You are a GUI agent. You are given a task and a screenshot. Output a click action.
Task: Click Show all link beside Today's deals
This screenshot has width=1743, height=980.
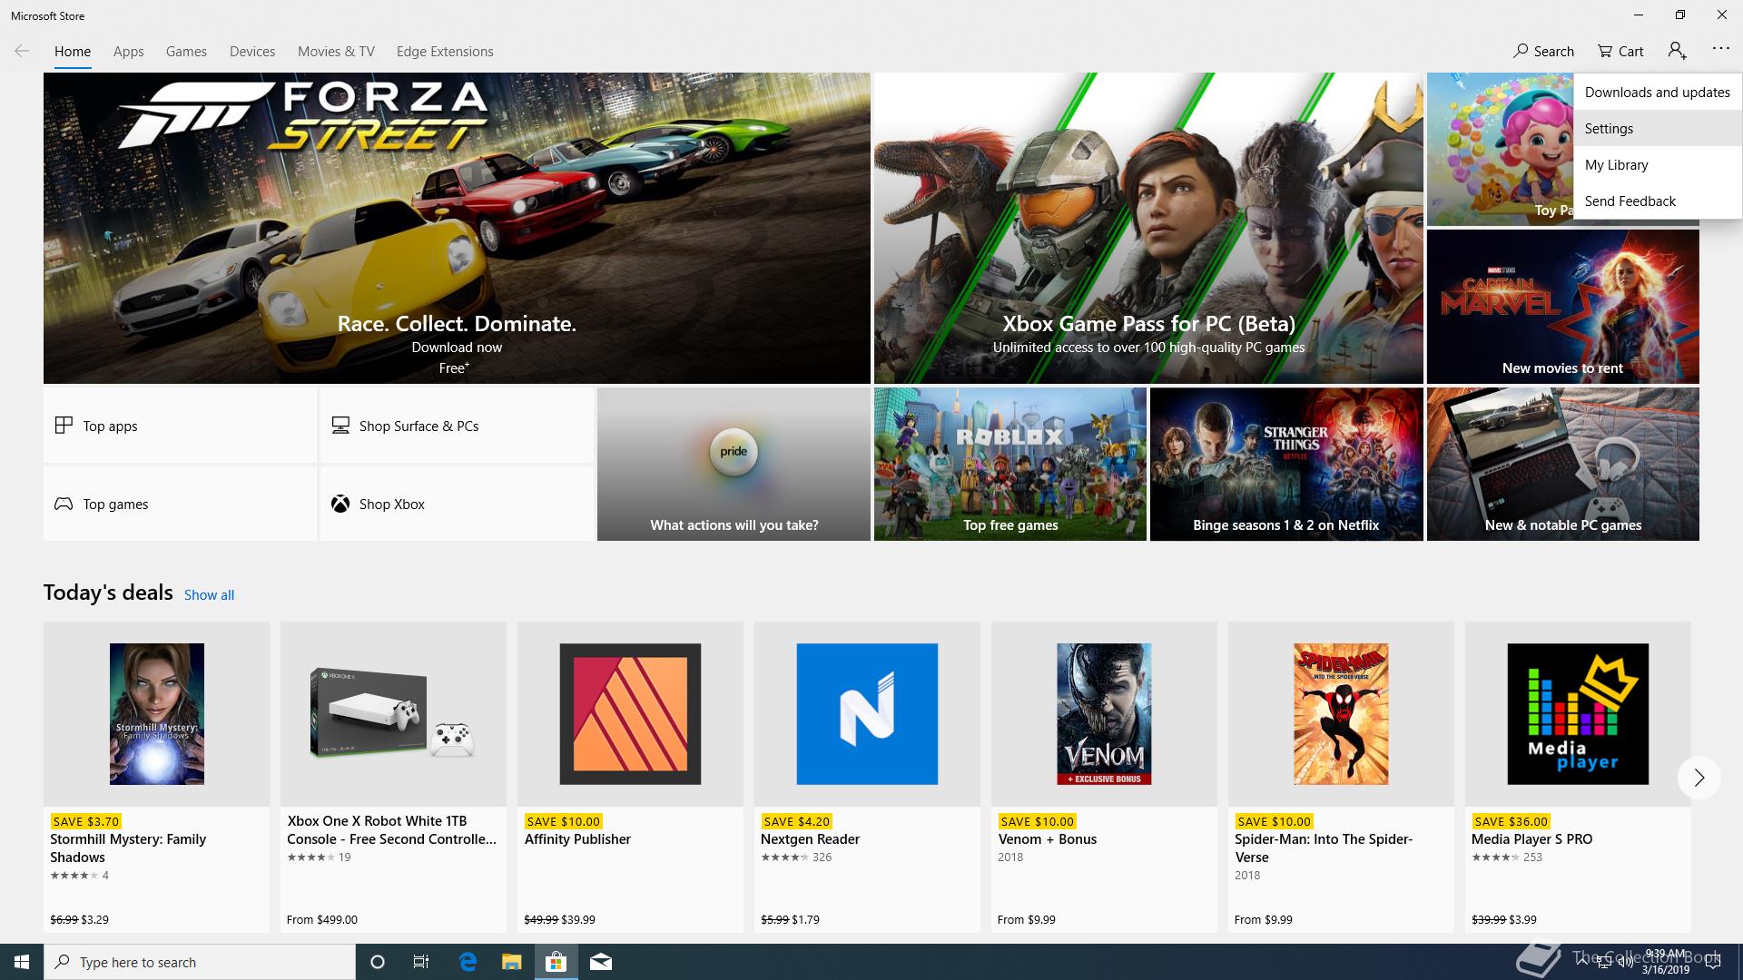[209, 595]
